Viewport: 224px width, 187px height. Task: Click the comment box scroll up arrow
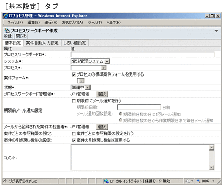(212, 148)
